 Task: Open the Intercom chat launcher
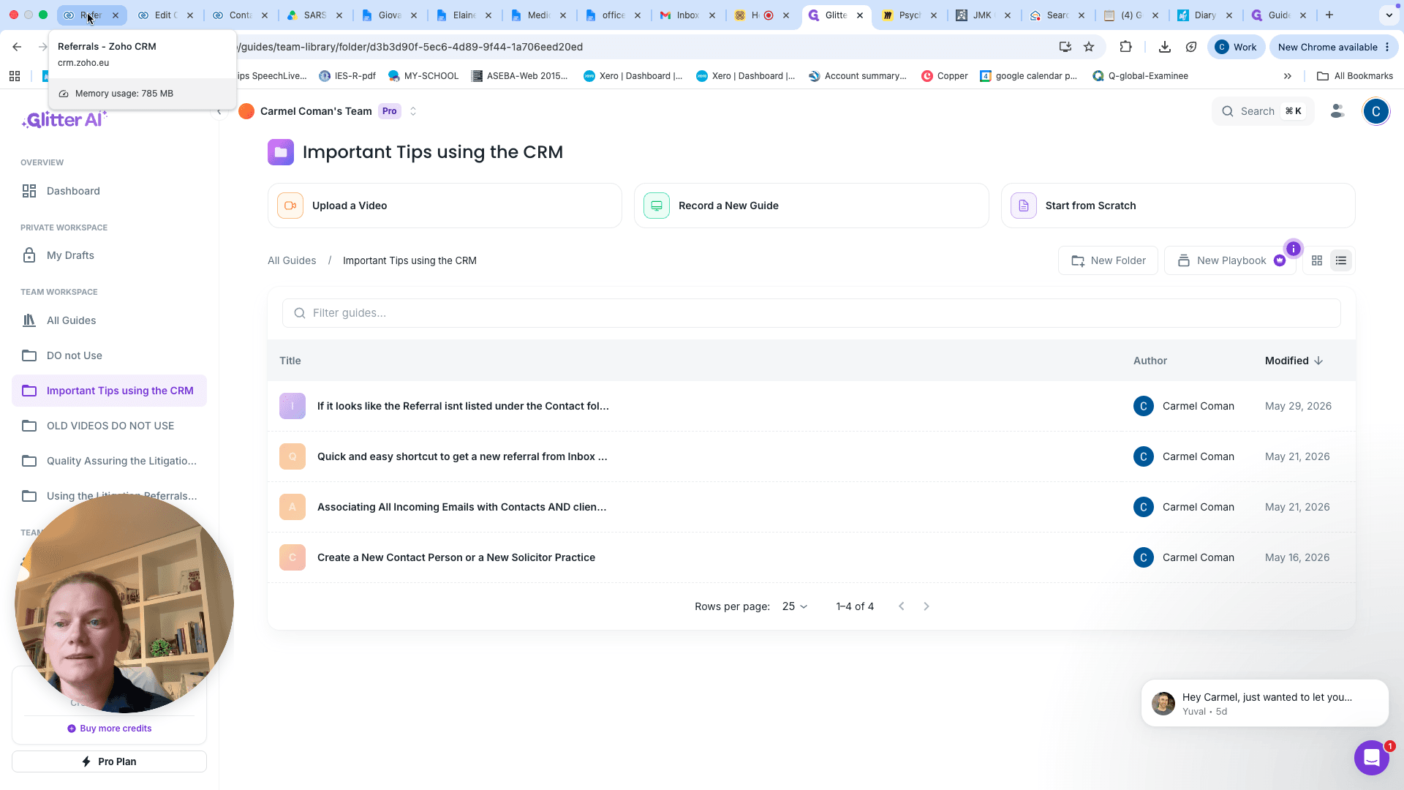[1372, 758]
